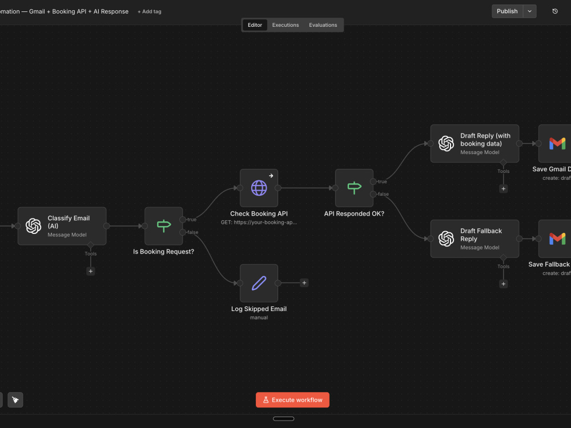Open the Classify Email (AI) OpenAI node icon
This screenshot has height=428, width=571.
(x=34, y=226)
